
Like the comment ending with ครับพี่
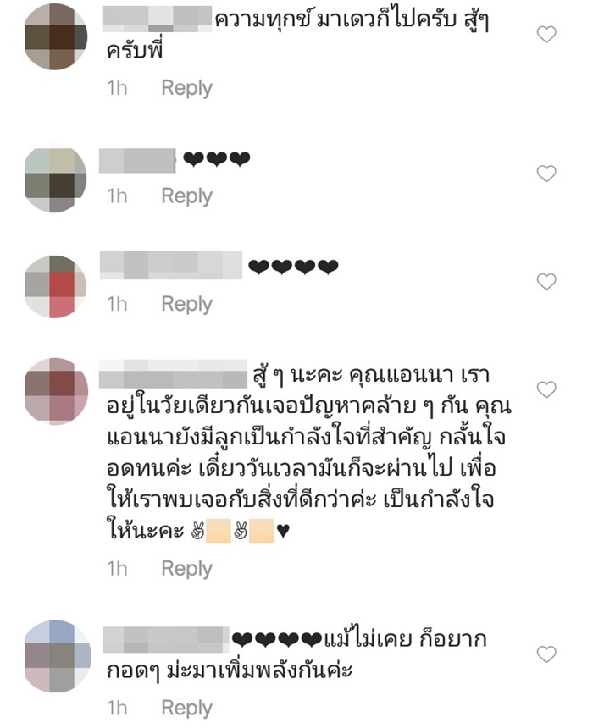[x=546, y=35]
